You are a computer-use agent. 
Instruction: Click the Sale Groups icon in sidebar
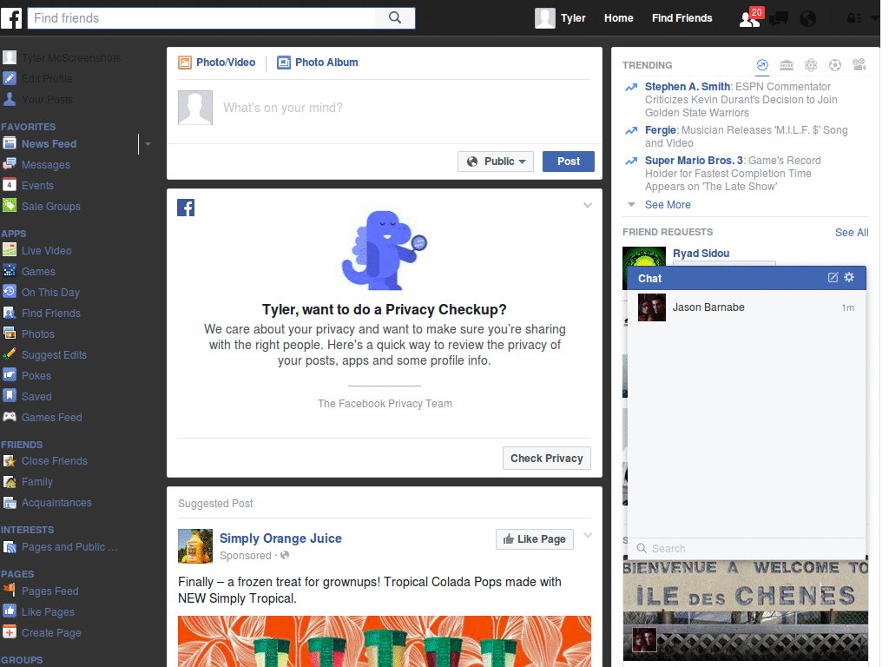tap(9, 205)
